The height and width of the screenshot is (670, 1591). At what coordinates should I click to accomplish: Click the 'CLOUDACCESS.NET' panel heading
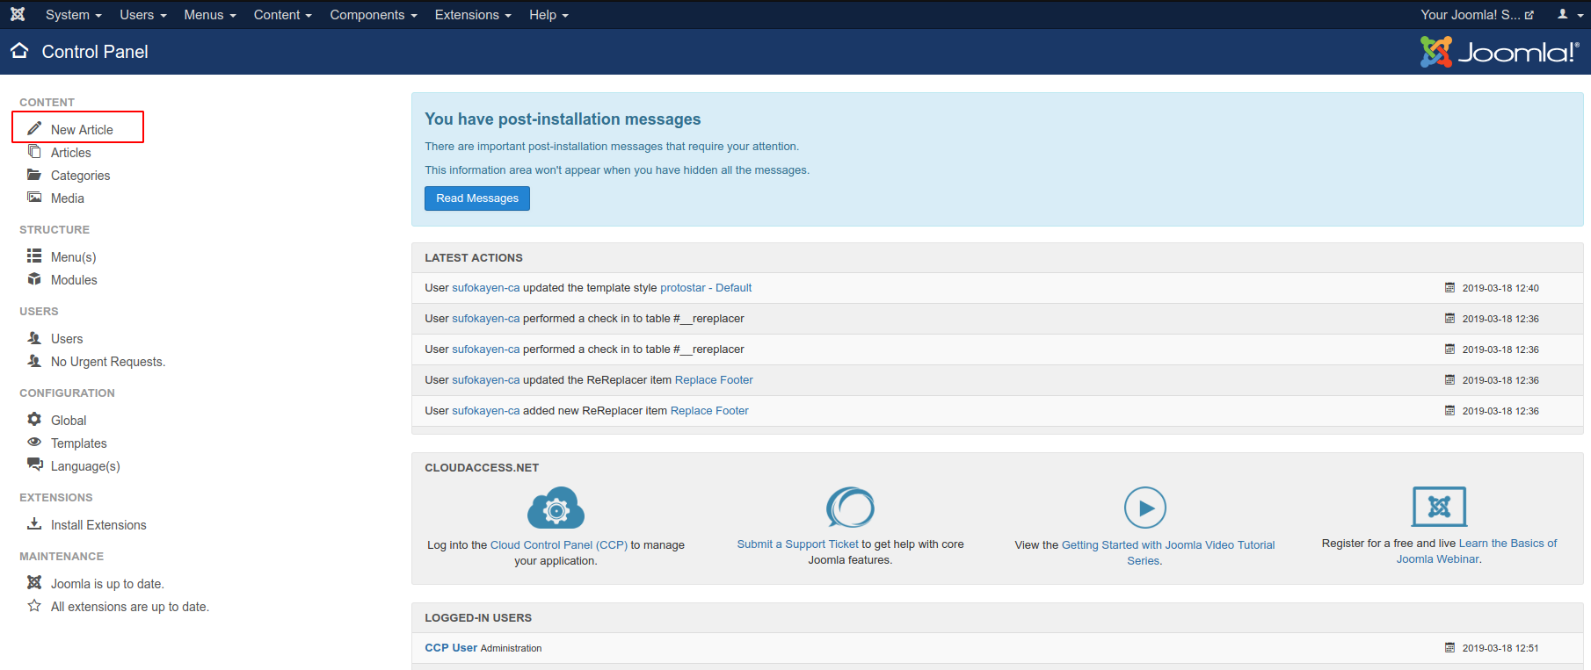coord(482,468)
